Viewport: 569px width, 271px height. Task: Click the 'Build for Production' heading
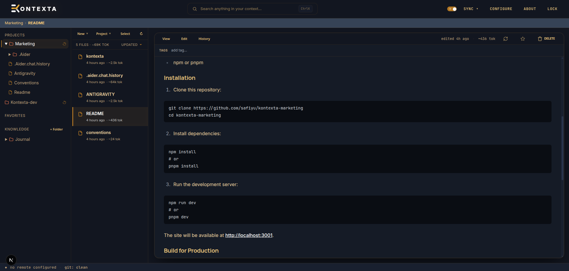click(x=191, y=251)
